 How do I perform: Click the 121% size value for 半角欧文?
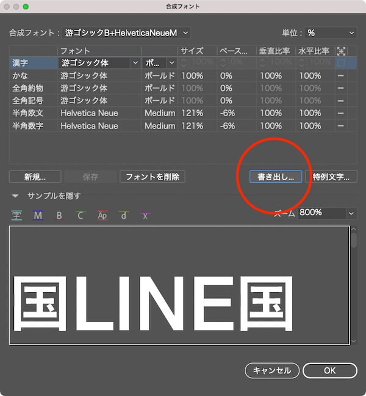[x=192, y=113]
